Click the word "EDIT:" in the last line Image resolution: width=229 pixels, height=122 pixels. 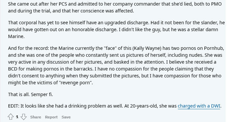coord(14,106)
